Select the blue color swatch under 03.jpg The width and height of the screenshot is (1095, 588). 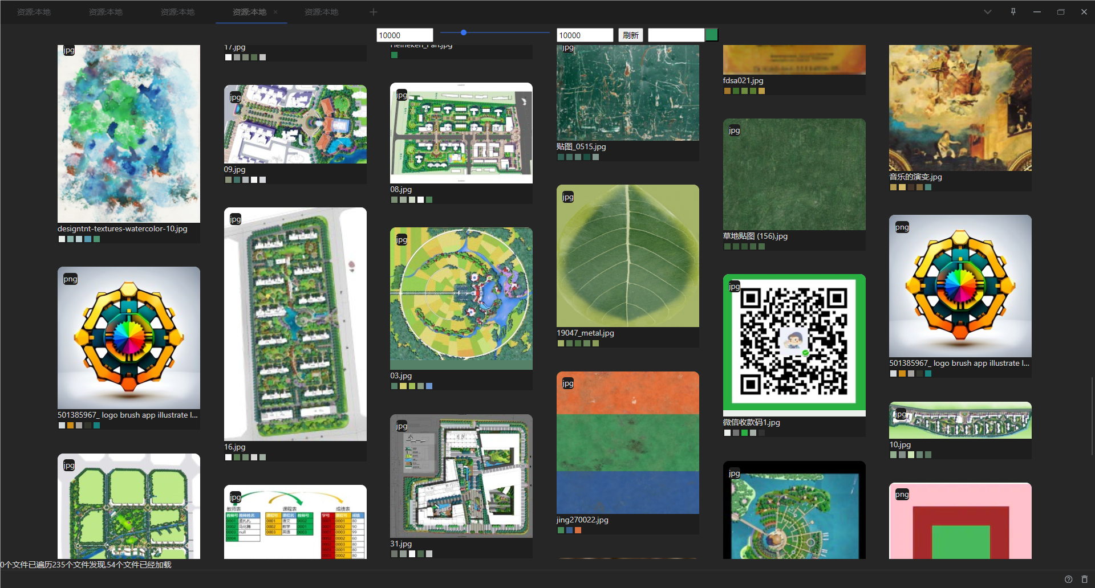tap(429, 386)
